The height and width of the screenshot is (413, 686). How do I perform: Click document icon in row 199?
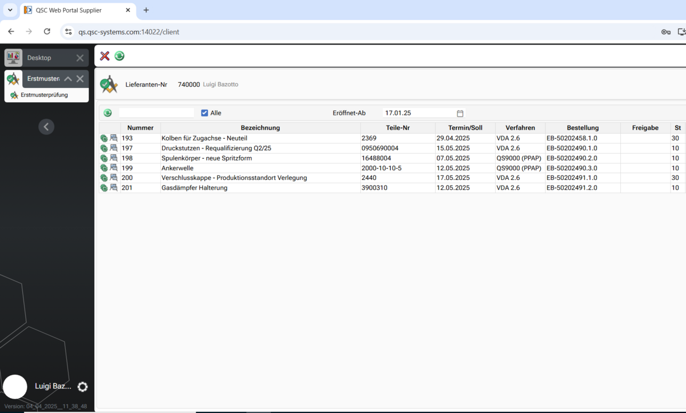pyautogui.click(x=114, y=168)
